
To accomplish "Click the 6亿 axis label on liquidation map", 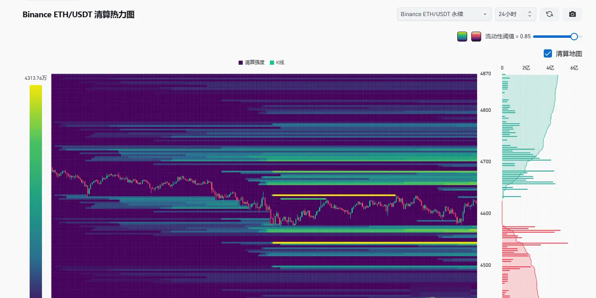I will tap(574, 68).
